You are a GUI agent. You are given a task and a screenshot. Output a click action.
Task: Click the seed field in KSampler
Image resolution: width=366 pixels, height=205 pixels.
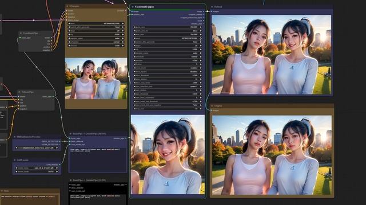[x=96, y=23]
